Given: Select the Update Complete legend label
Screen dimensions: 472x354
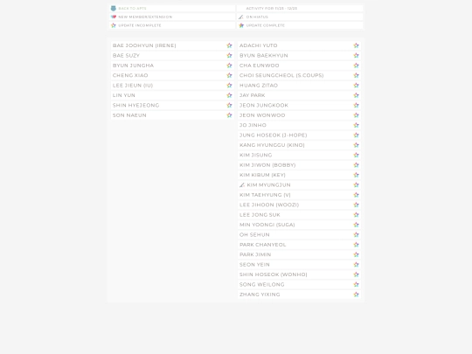Looking at the screenshot, I should click(x=266, y=25).
